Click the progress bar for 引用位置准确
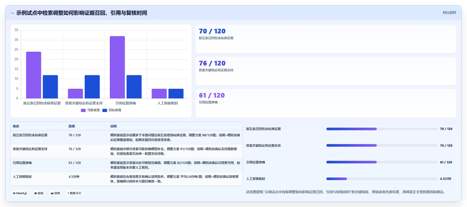The width and height of the screenshot is (467, 207). (382, 162)
